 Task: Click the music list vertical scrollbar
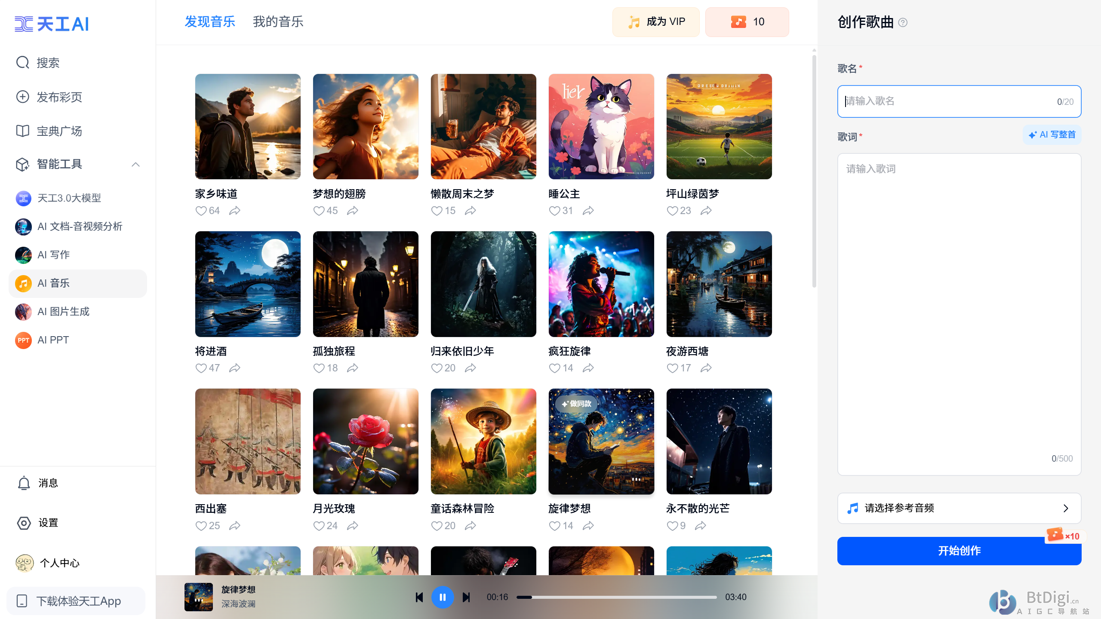(x=814, y=172)
